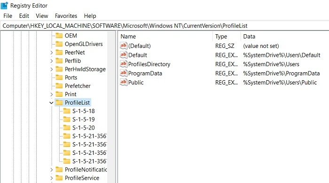
Task: Select the PerHwIdStorage folder icon
Action: pyautogui.click(x=59, y=69)
